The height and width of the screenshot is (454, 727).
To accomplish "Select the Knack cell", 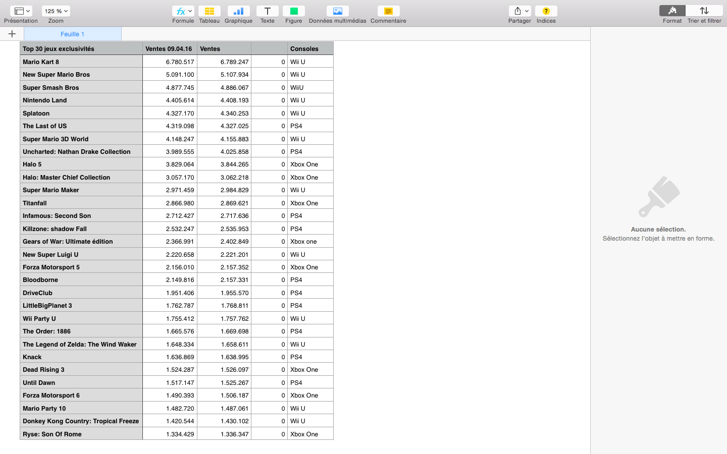I will click(81, 357).
